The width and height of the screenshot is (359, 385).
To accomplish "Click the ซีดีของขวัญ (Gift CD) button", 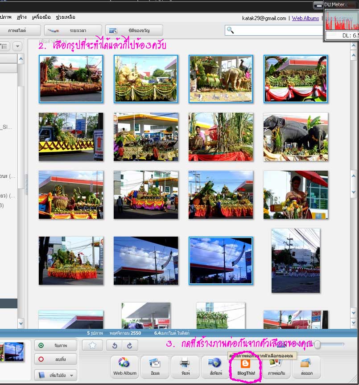I will click(134, 30).
